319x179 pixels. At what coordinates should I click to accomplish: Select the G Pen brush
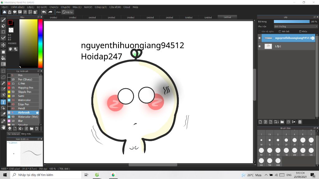point(23,84)
